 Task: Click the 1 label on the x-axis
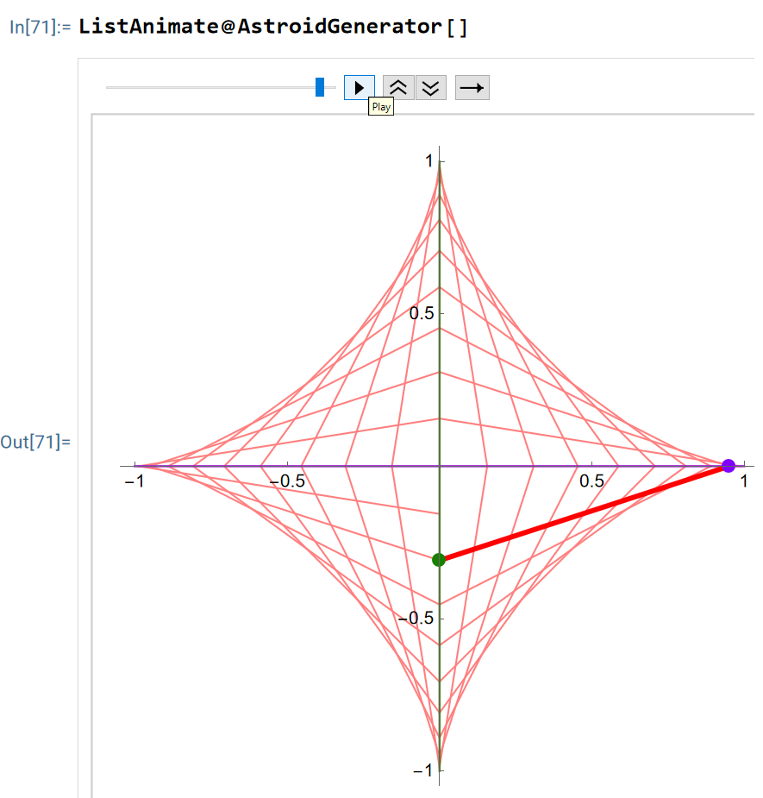[x=744, y=481]
